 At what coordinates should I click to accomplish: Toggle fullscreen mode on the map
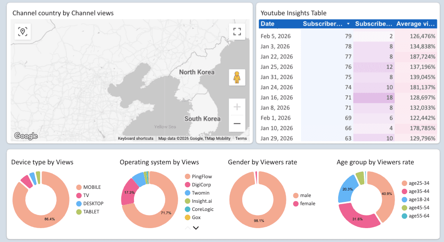point(237,31)
